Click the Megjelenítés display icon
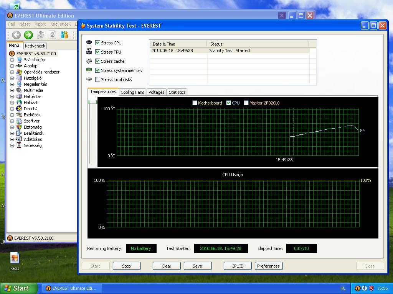The image size is (393, 294). click(x=19, y=84)
